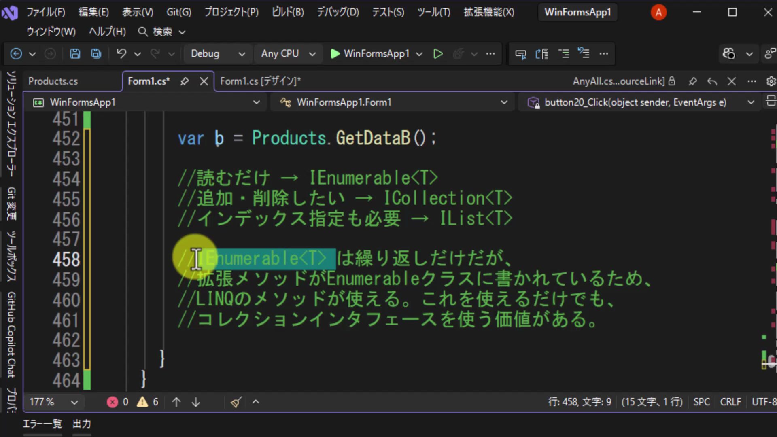
Task: Click the promote preview tab arrow icon
Action: click(712, 81)
